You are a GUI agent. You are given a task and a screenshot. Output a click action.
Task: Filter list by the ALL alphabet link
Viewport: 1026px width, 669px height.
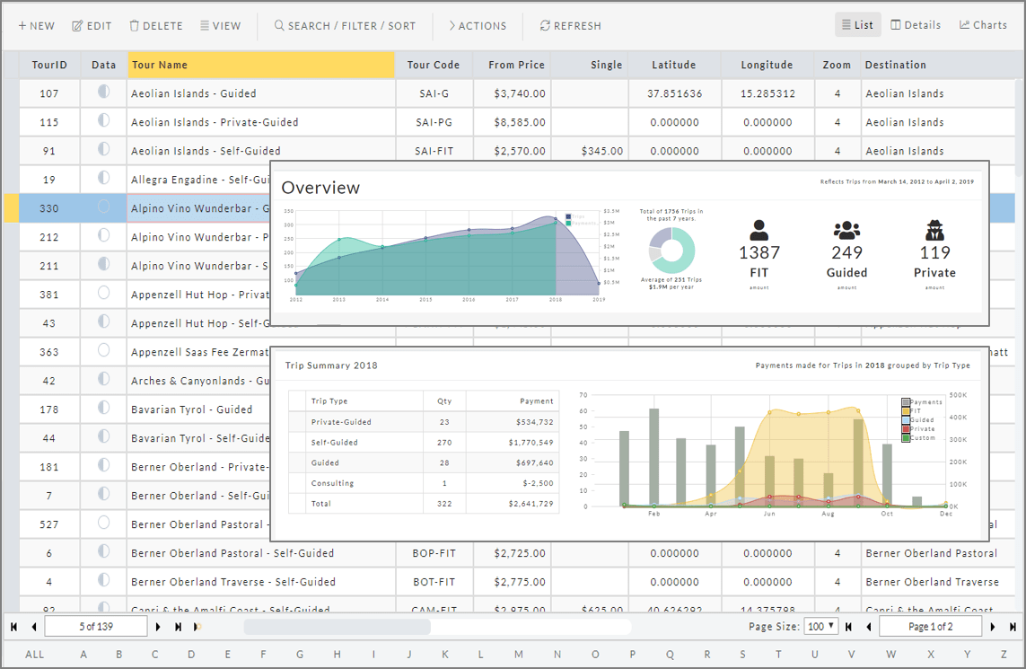[34, 655]
